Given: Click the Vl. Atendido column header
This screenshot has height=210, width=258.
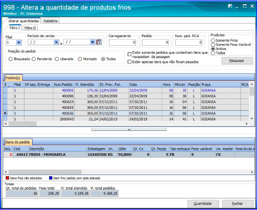Looking at the screenshot, I should tap(87, 85).
